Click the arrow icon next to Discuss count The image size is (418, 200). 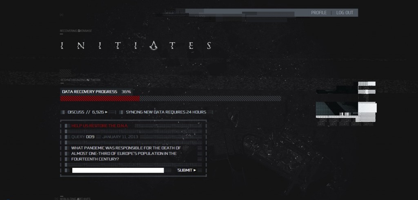point(107,112)
